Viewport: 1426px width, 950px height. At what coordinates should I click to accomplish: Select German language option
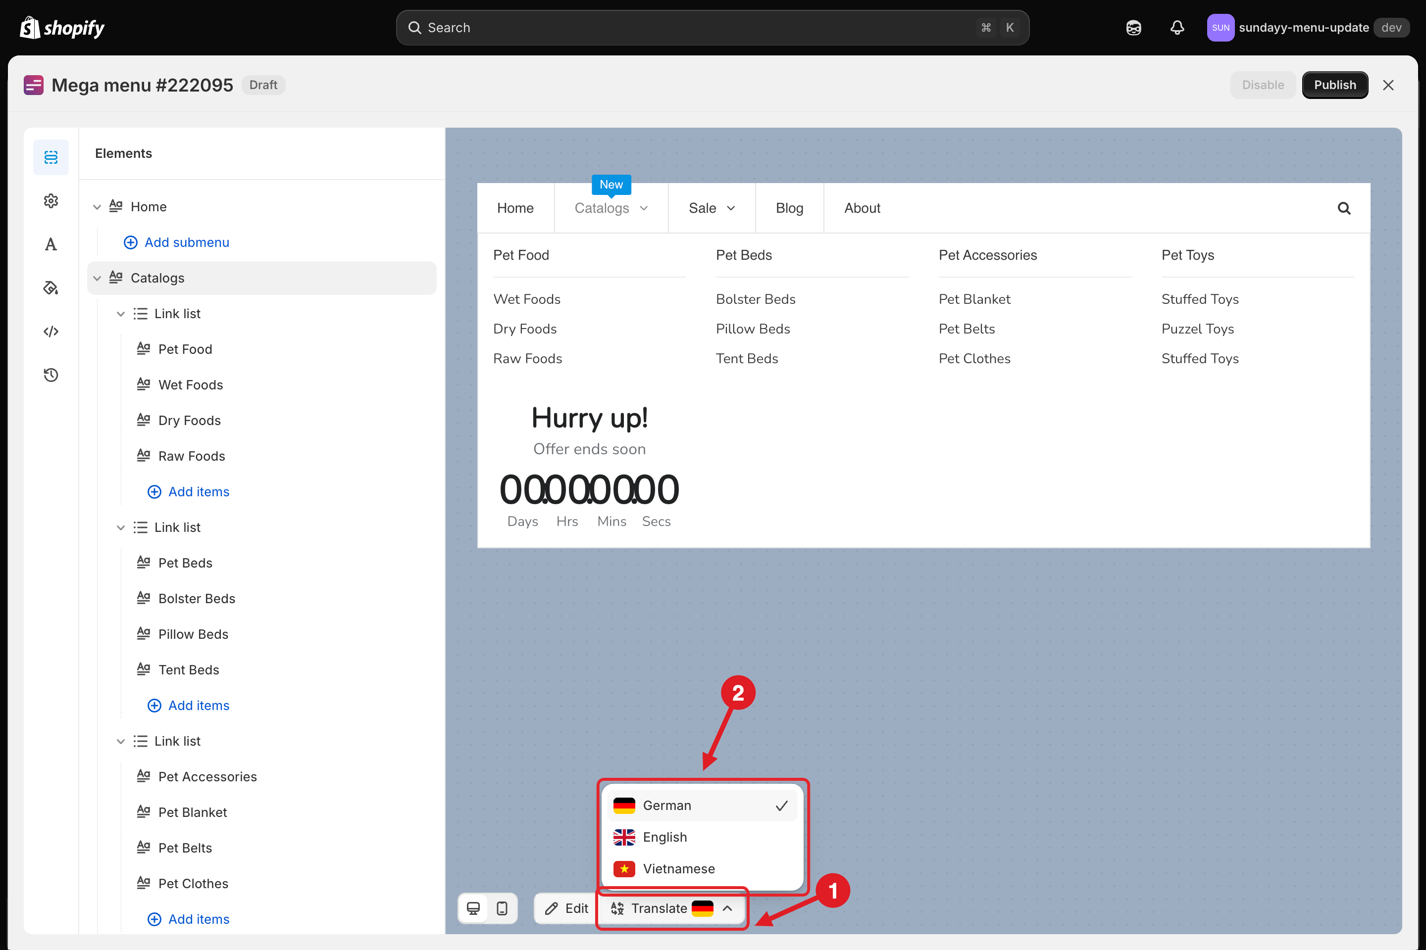pos(702,805)
